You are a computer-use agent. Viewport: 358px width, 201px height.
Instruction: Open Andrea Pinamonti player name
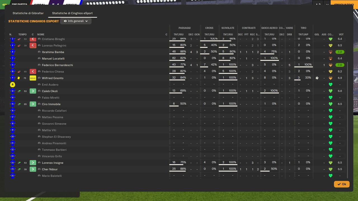pyautogui.click(x=54, y=143)
